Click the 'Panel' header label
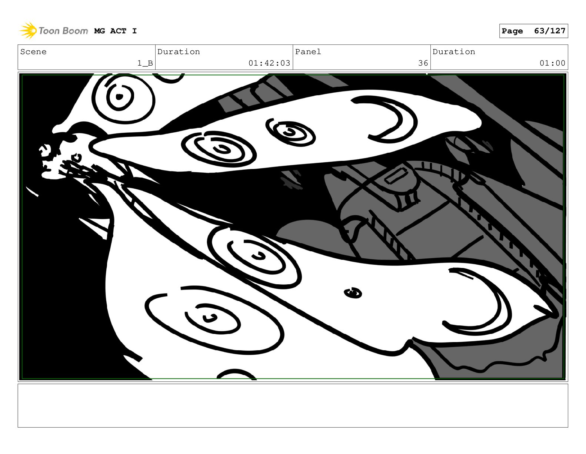This screenshot has height=454, width=586. 308,52
